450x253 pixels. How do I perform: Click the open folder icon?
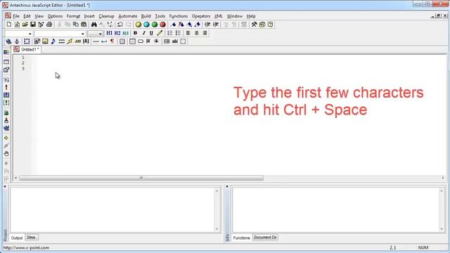tap(25, 25)
